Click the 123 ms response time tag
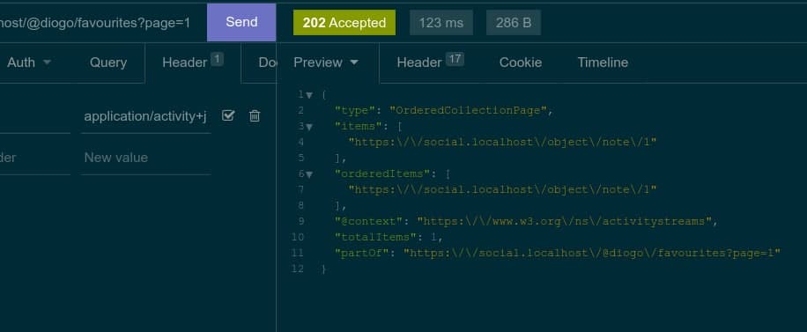The image size is (807, 332). point(441,23)
